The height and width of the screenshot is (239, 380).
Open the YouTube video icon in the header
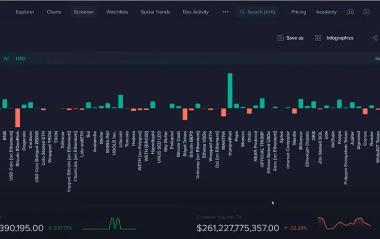366,12
